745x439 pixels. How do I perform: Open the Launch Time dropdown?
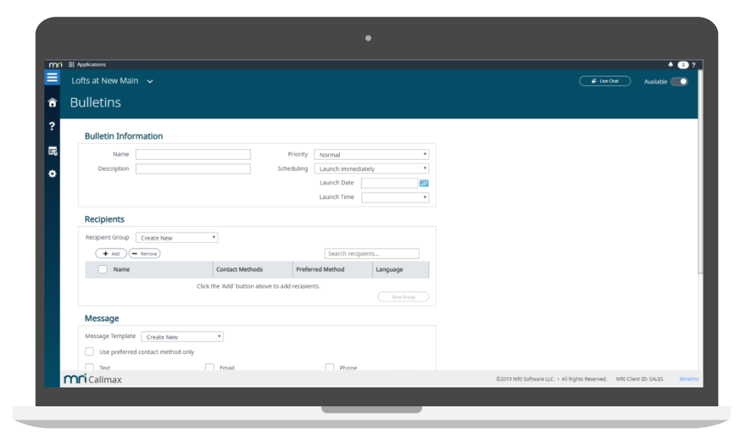pyautogui.click(x=395, y=198)
